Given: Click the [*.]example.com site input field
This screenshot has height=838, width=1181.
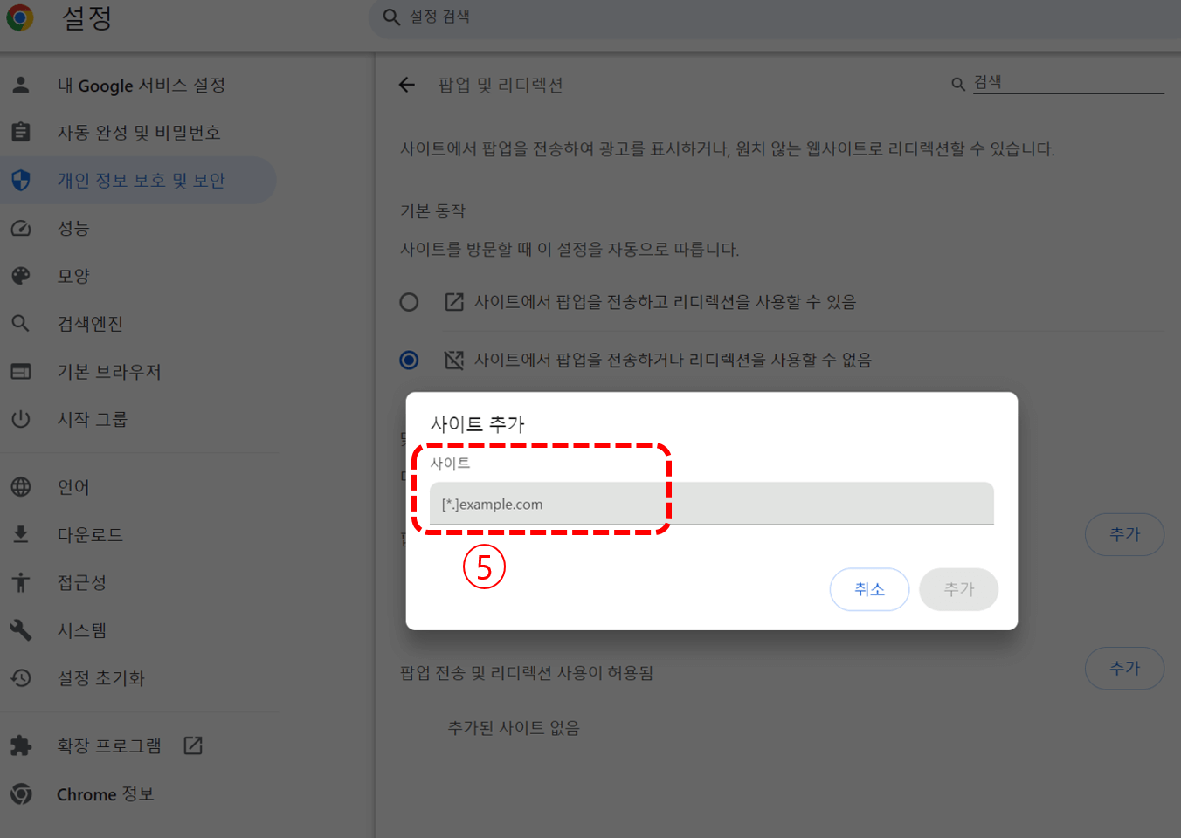Looking at the screenshot, I should tap(712, 504).
